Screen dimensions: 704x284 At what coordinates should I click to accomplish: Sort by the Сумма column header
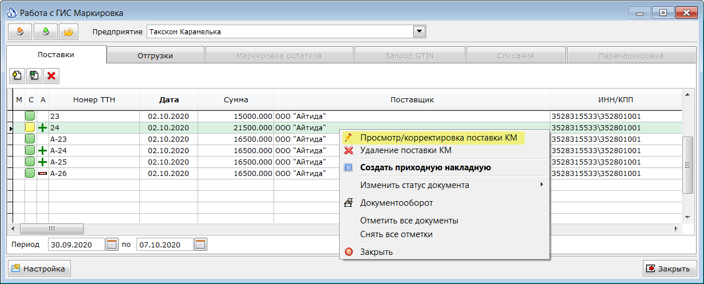(236, 99)
